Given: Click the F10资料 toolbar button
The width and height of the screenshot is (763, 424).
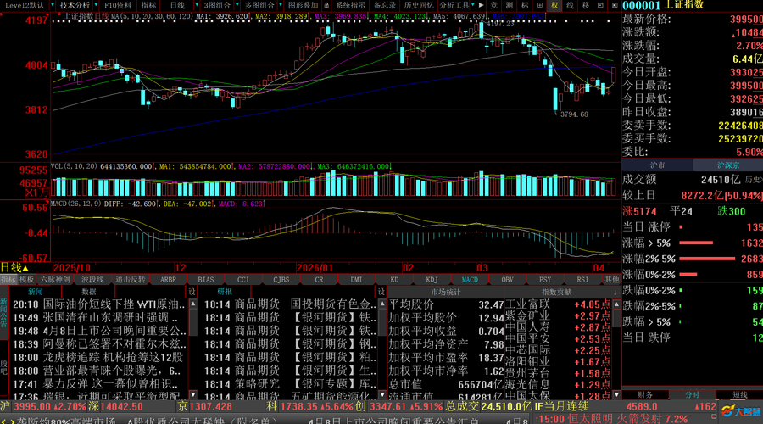Looking at the screenshot, I should point(118,5).
